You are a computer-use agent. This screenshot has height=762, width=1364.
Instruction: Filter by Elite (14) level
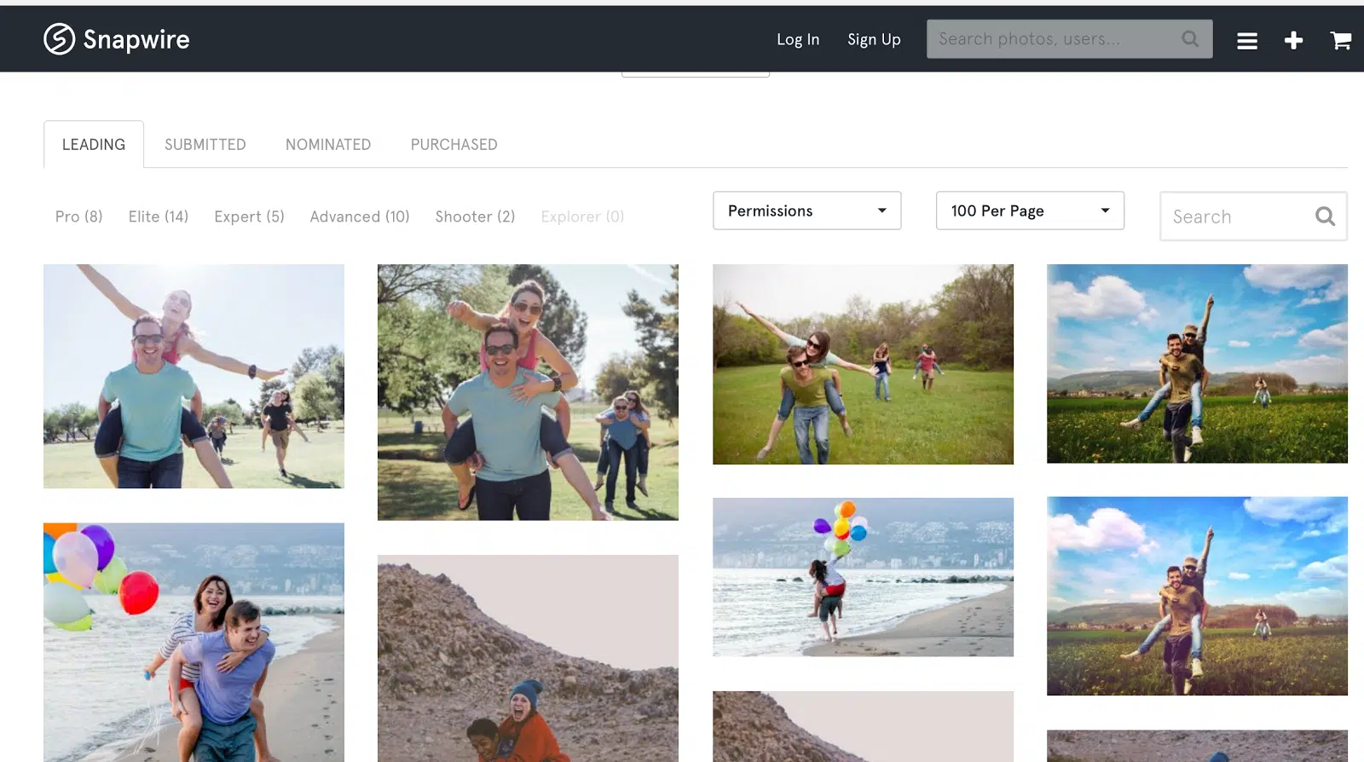tap(159, 216)
